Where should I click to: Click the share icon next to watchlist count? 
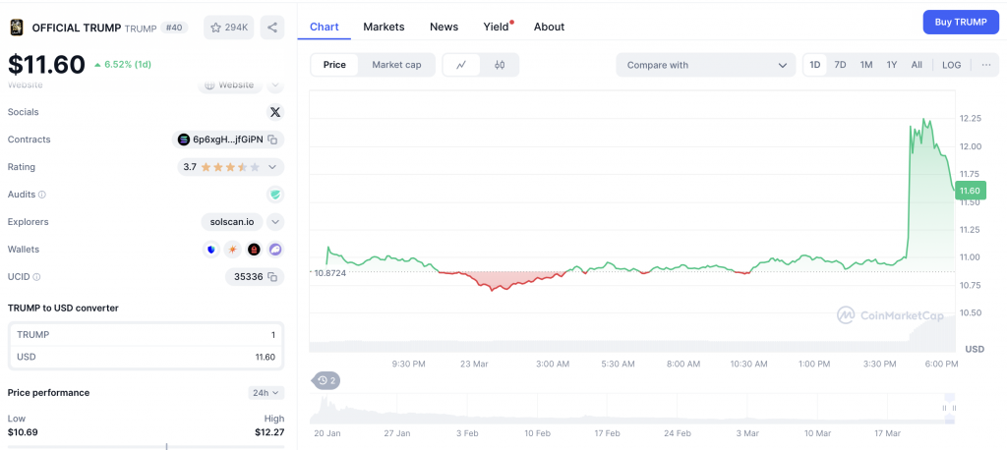click(272, 28)
